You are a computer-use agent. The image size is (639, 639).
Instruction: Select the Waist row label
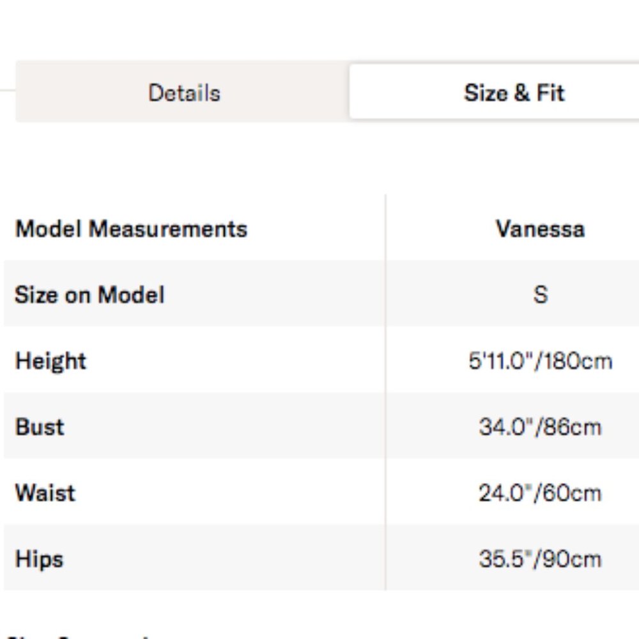(x=45, y=493)
